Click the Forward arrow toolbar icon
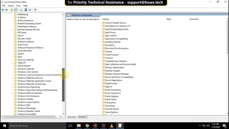The width and height of the screenshot is (229, 129). point(6,10)
